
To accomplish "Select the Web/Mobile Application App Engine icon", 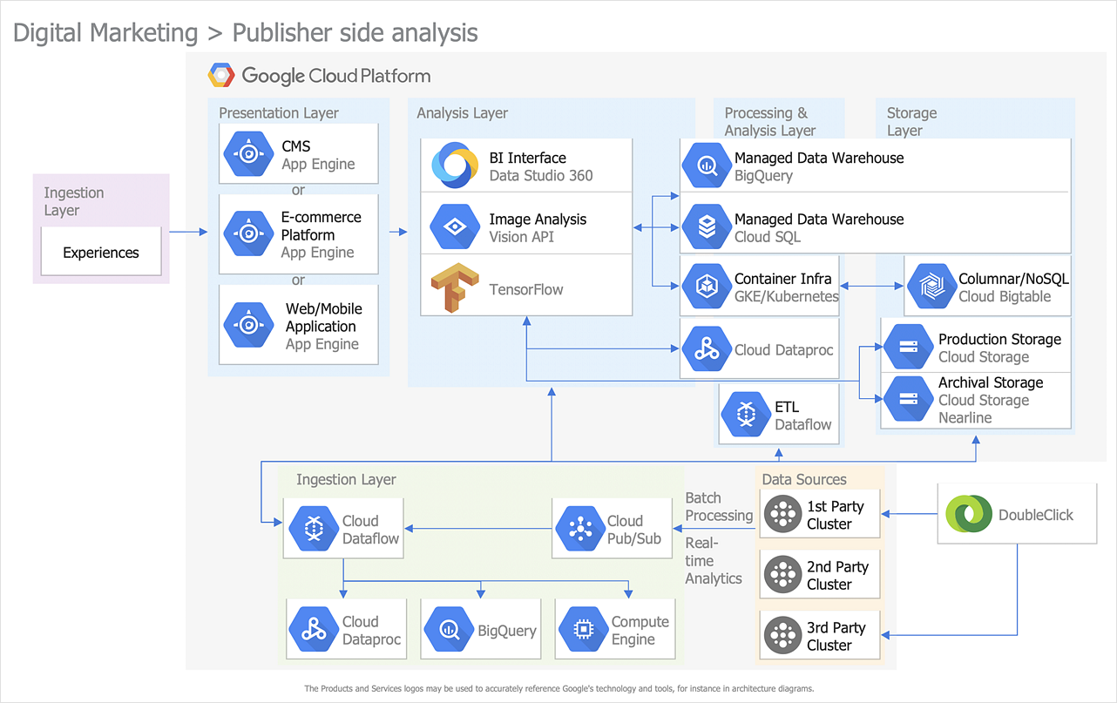I will coord(248,325).
